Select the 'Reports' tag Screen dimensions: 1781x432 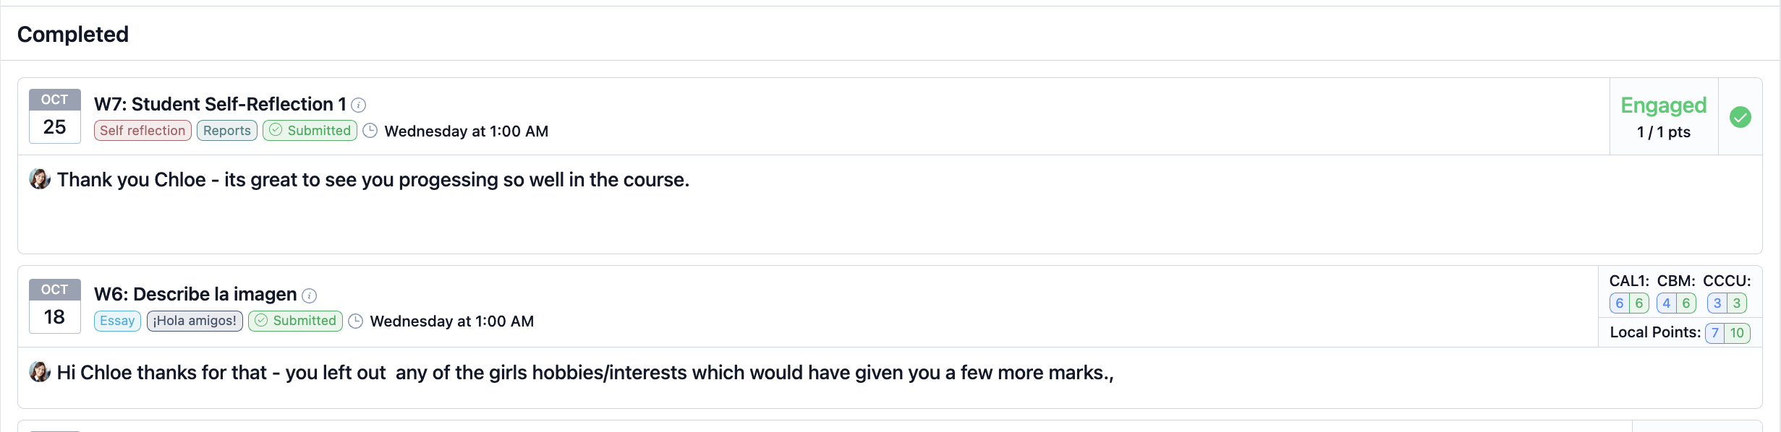(x=226, y=131)
